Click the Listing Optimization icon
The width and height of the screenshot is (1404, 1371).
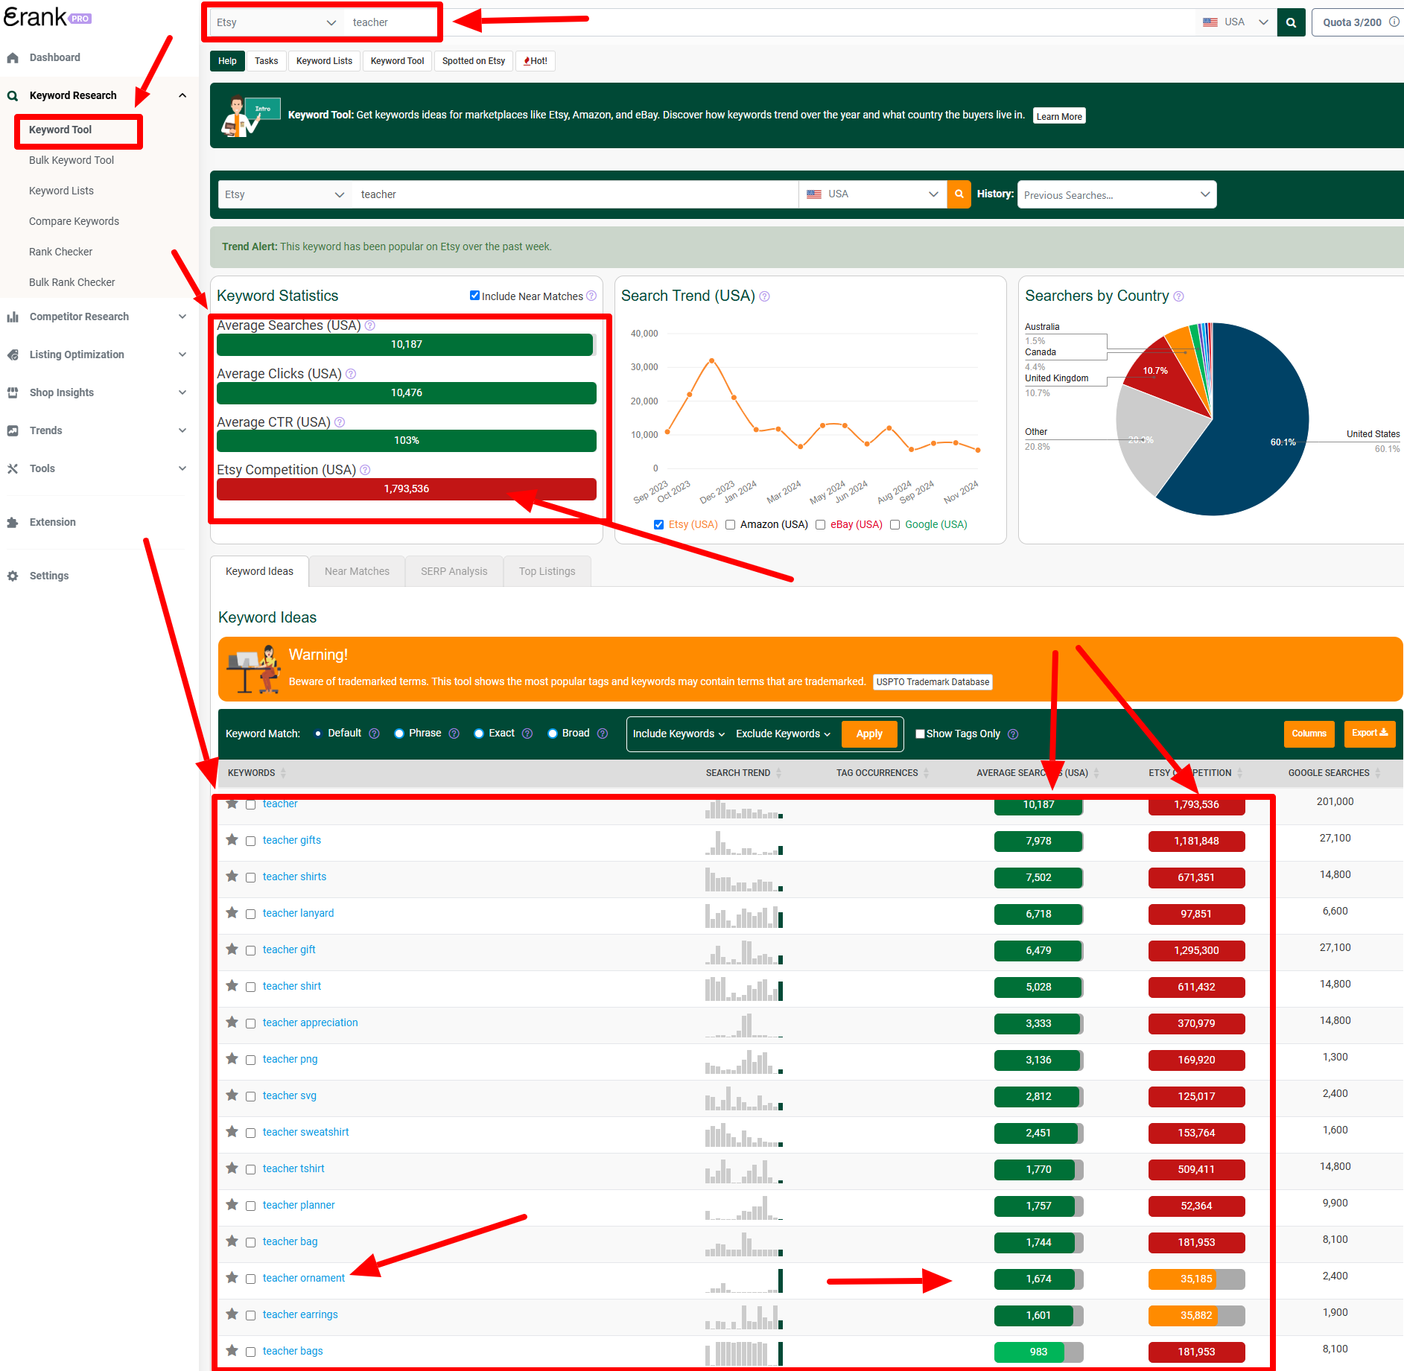coord(13,354)
